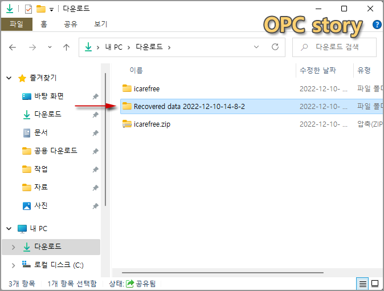
Task: Expand the chevron after 다운로드 in address bar
Action: (169, 47)
